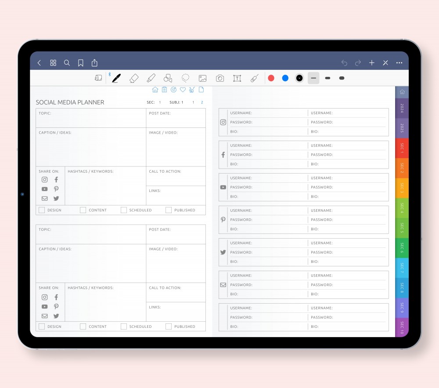
Task: Select the medium stroke width
Action: tap(327, 78)
